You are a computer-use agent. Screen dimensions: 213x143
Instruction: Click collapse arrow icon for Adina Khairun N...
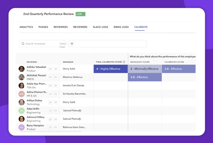tap(56, 94)
